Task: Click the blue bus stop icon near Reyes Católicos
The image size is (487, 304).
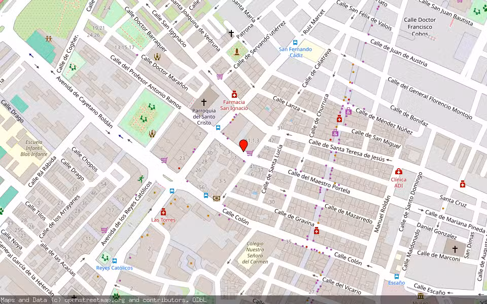Action: [115, 260]
